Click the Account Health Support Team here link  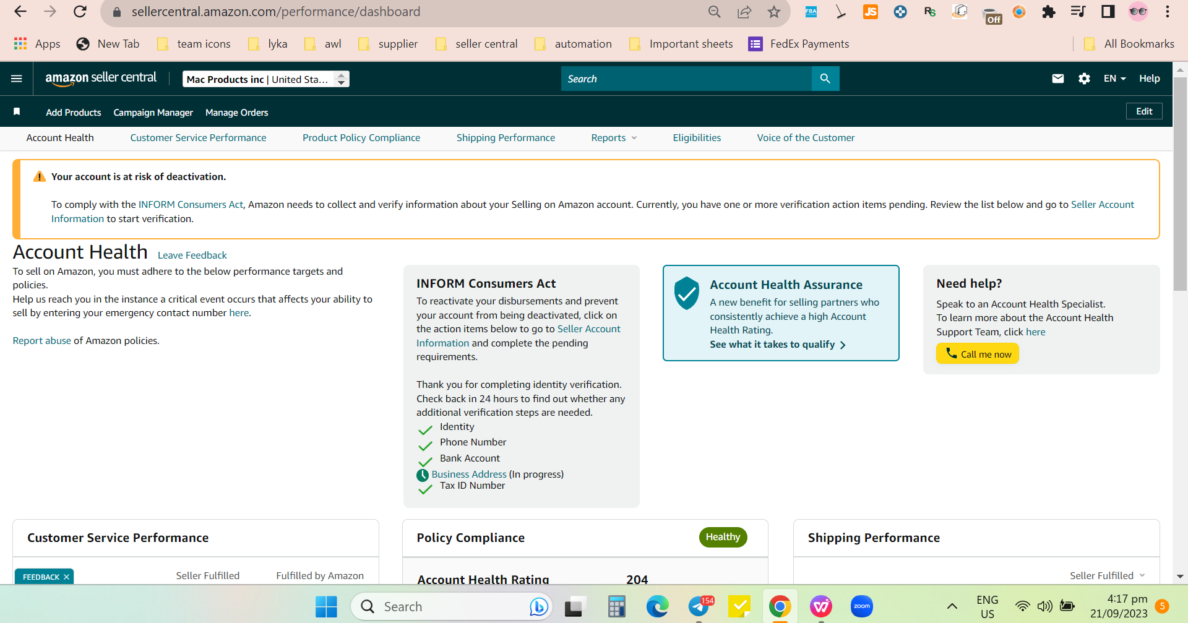1036,332
